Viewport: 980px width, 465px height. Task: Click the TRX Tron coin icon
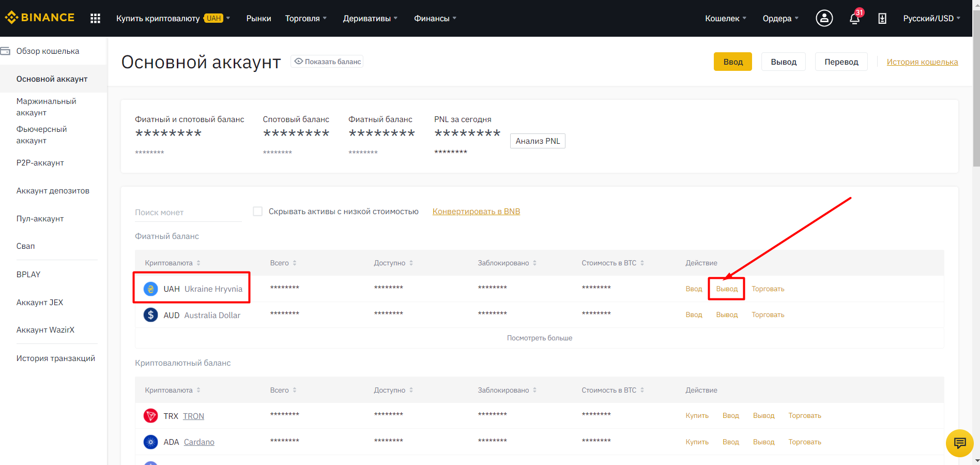click(x=150, y=415)
